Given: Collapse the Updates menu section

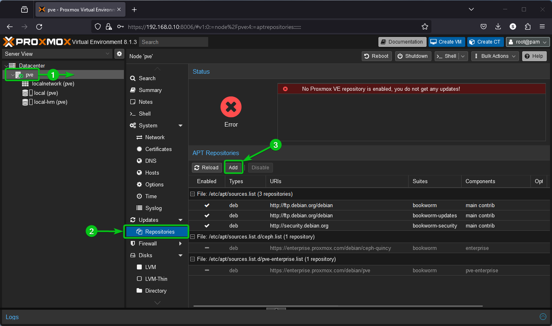Looking at the screenshot, I should [x=180, y=220].
